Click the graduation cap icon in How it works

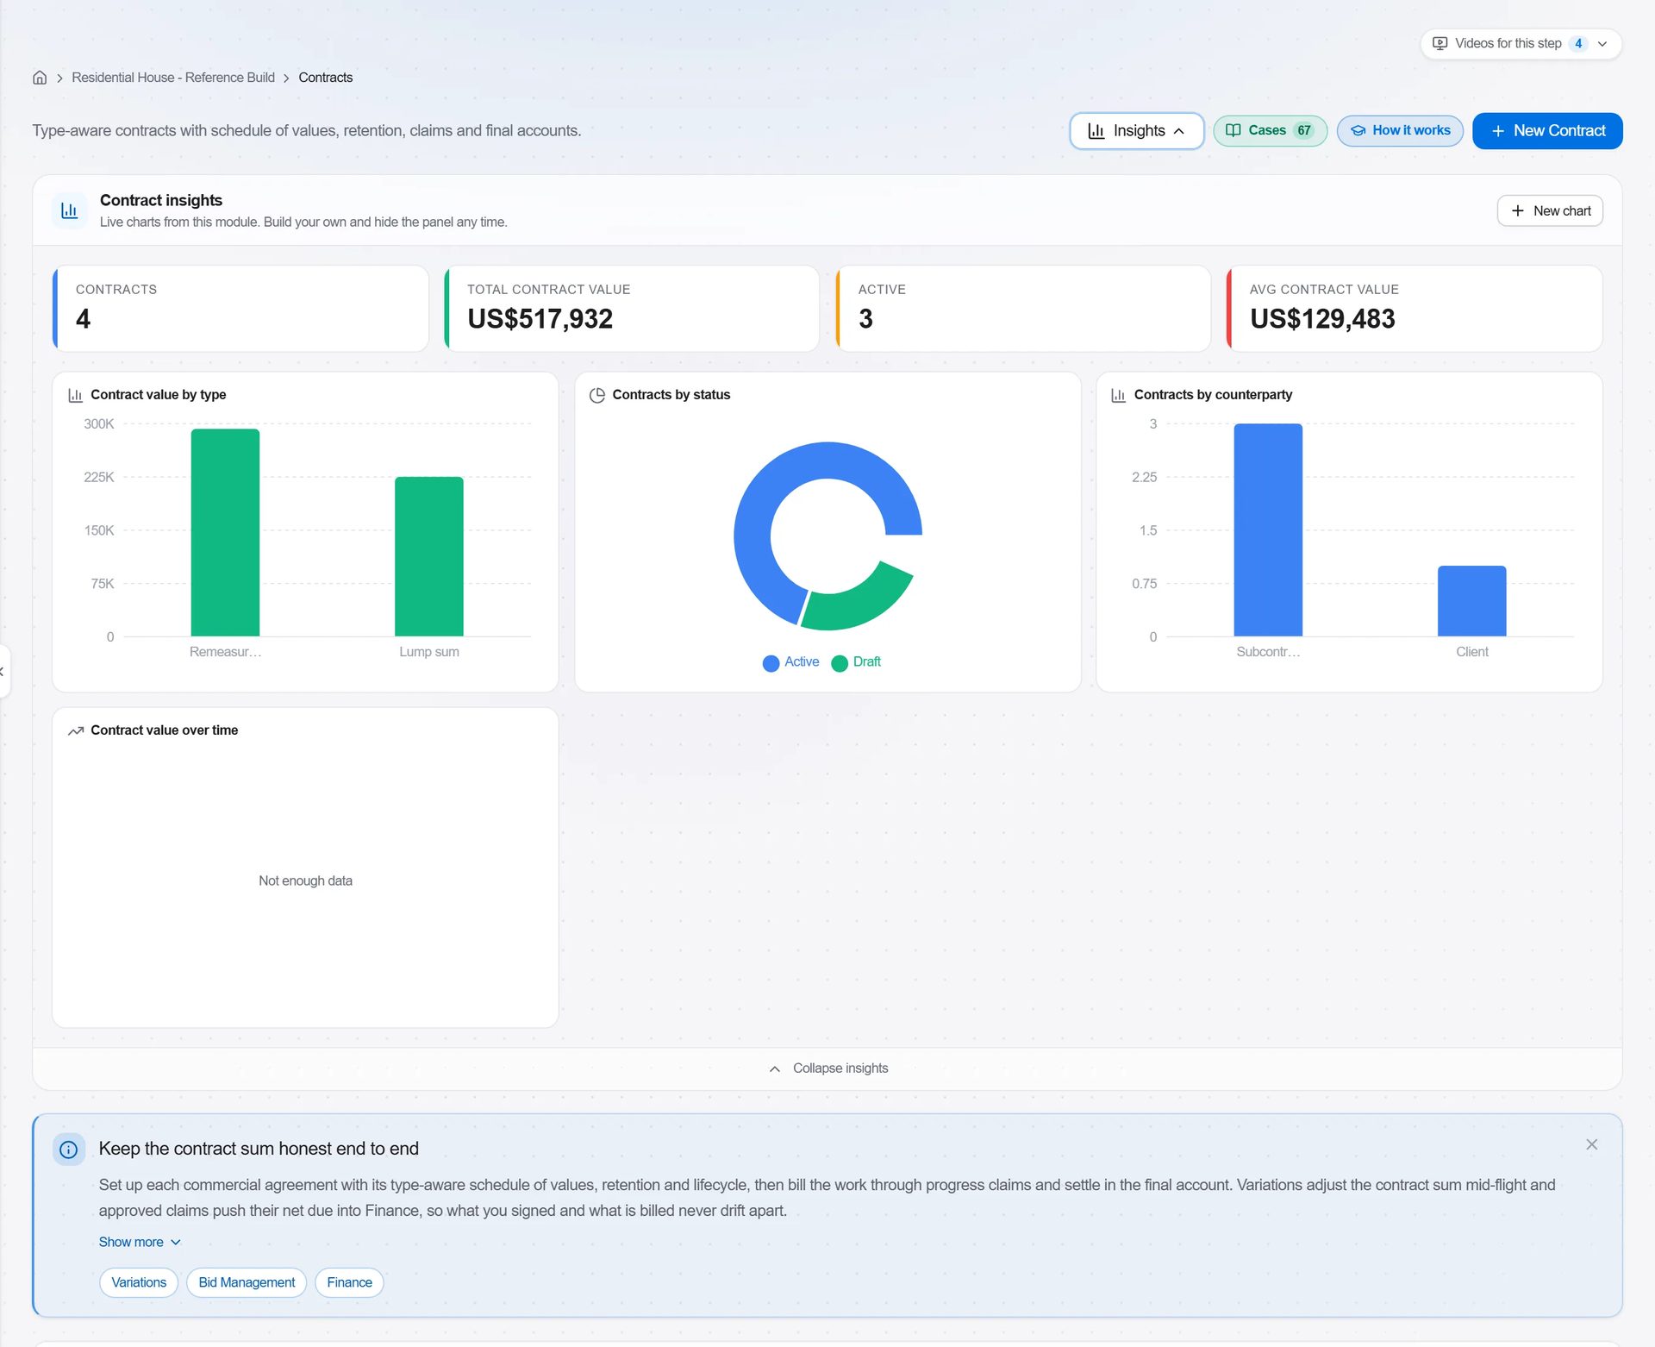1358,131
